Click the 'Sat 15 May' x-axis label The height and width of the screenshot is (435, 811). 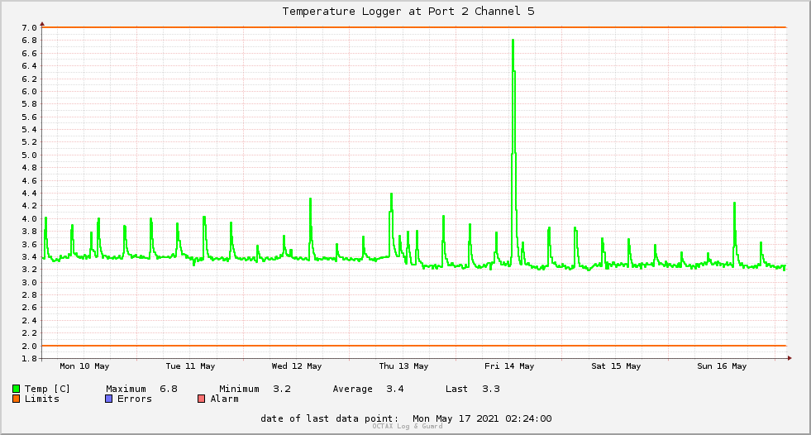[x=616, y=366]
